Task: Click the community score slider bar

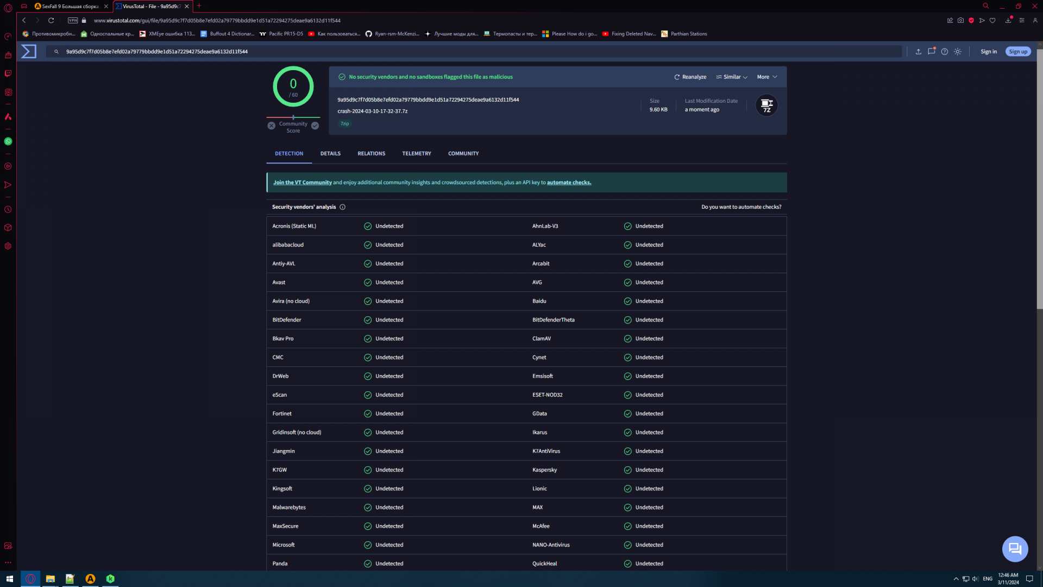Action: pos(293,117)
